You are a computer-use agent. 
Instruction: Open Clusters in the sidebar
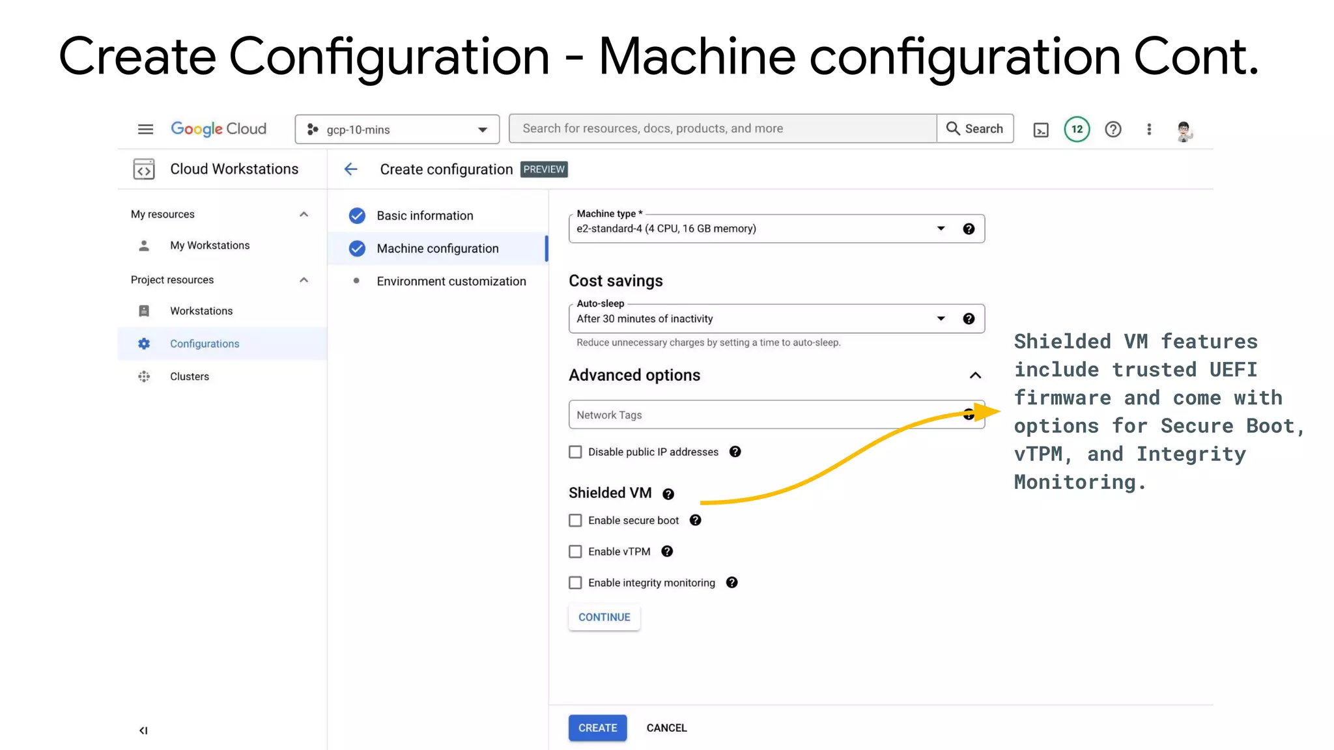[x=190, y=376]
